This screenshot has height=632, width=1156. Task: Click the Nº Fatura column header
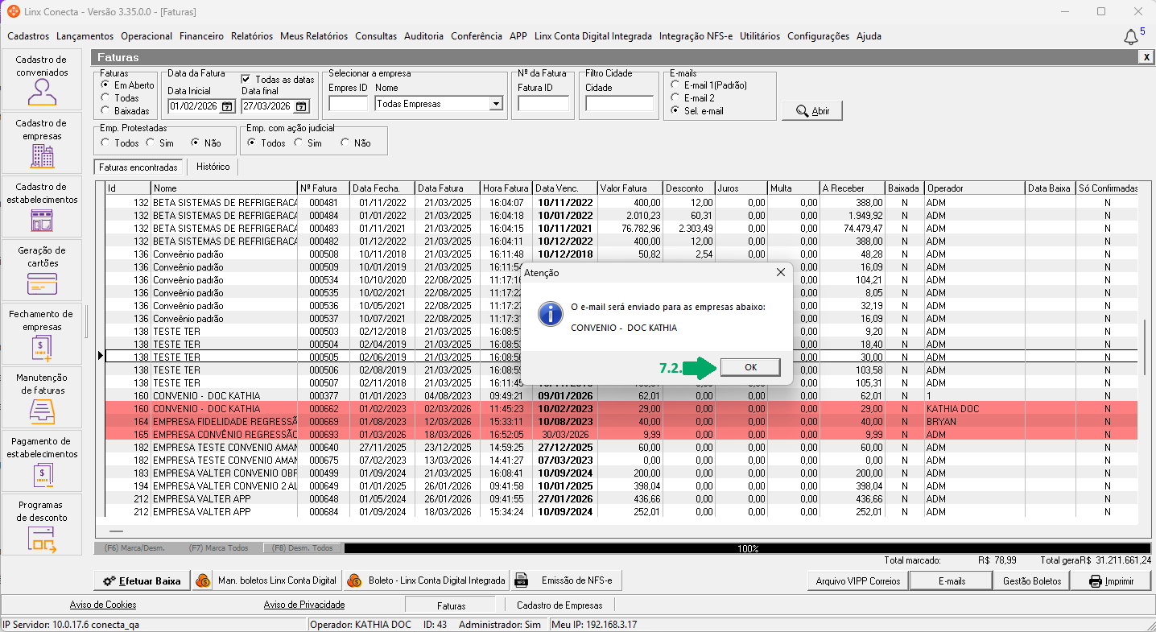tap(324, 188)
